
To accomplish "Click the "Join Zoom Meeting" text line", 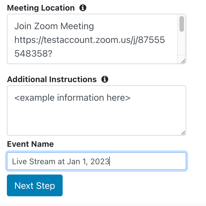I will 54,26.
